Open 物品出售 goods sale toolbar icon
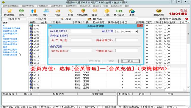 click(82, 12)
